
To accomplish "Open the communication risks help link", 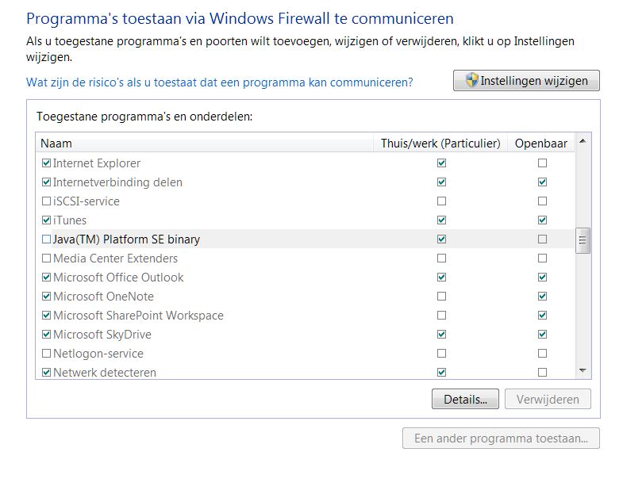I will click(x=220, y=82).
